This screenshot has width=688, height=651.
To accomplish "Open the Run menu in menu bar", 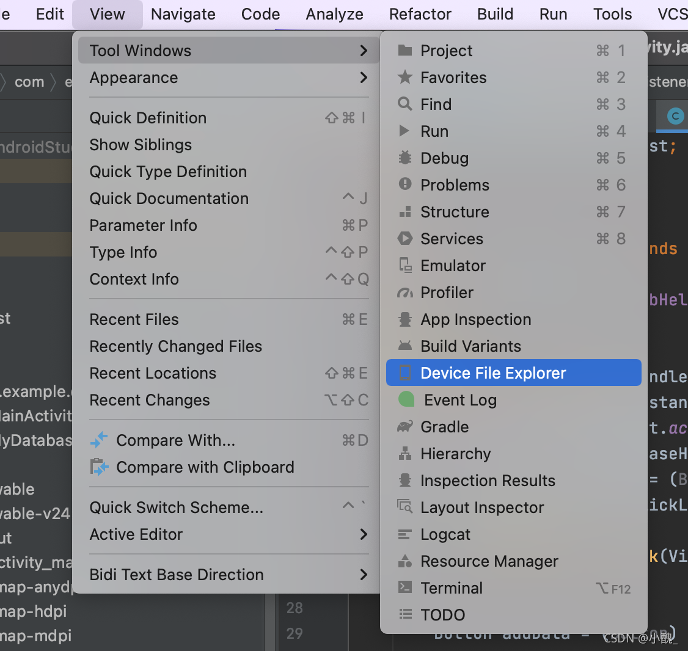I will (553, 14).
